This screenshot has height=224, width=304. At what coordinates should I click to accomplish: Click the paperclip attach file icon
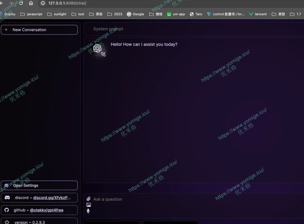89,199
